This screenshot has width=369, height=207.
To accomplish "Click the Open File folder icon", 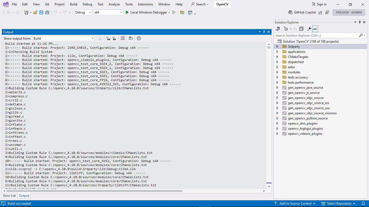I will tap(35, 12).
